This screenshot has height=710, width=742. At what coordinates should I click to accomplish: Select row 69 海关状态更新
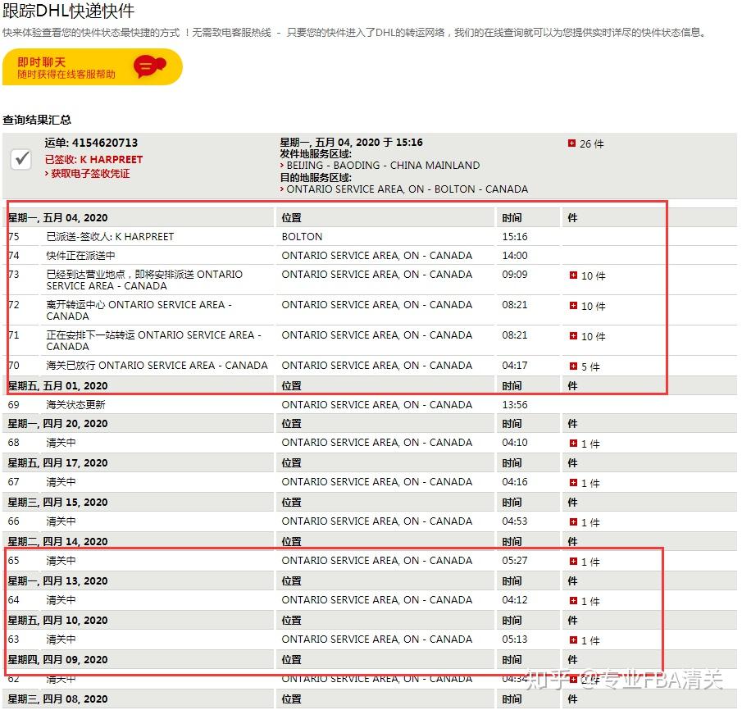pyautogui.click(x=75, y=405)
